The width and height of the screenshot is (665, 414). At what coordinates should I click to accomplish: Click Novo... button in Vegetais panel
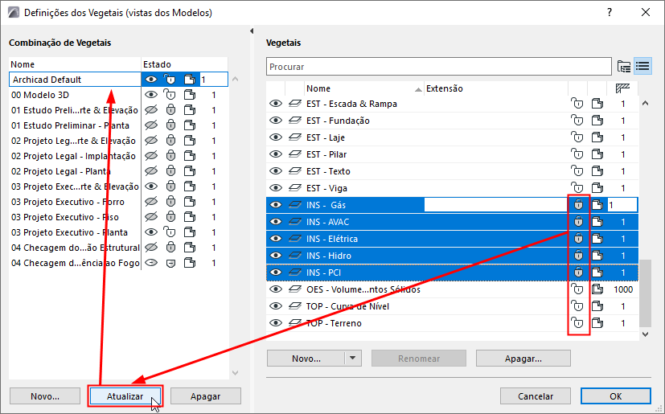[306, 359]
